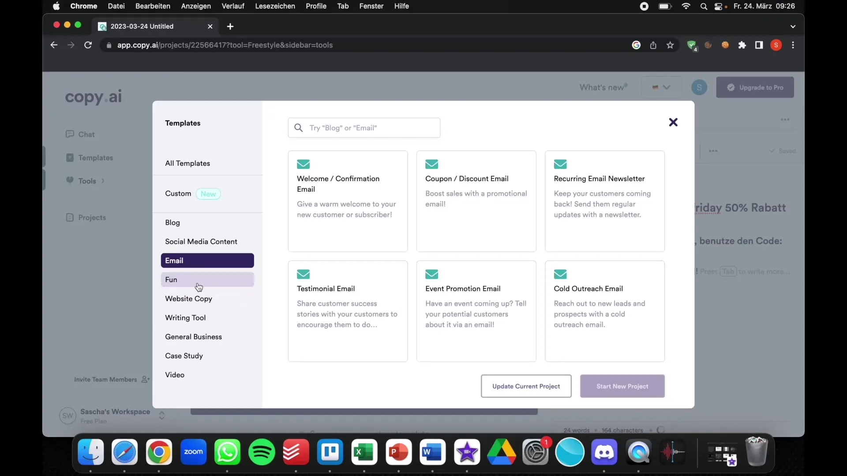Viewport: 847px width, 476px height.
Task: Click the Cold Outreach Email template icon
Action: 561,274
